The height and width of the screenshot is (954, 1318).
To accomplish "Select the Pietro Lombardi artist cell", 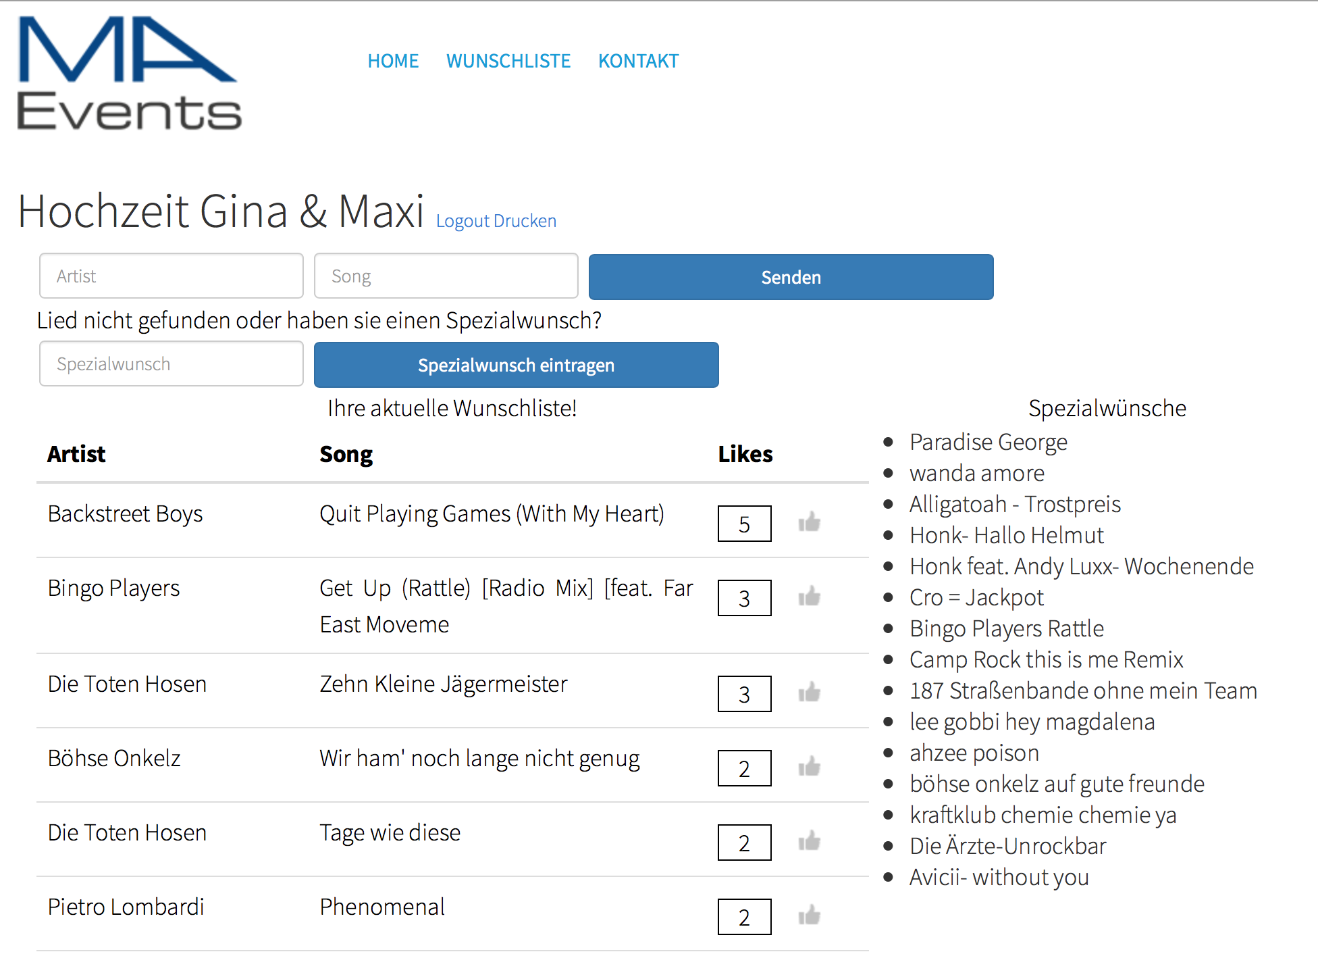I will (x=126, y=907).
